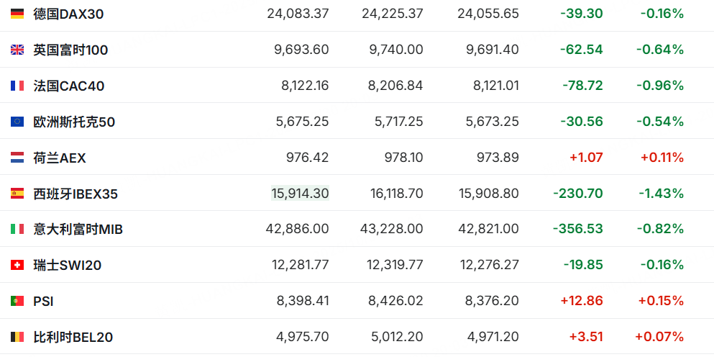Open the 法国CAC40 index page

69,86
